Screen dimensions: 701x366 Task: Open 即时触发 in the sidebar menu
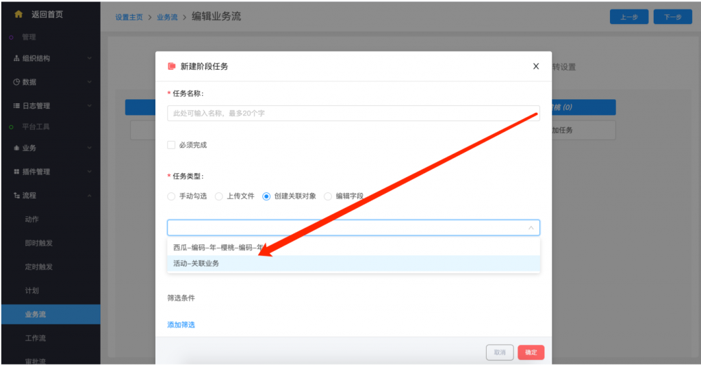pos(38,243)
